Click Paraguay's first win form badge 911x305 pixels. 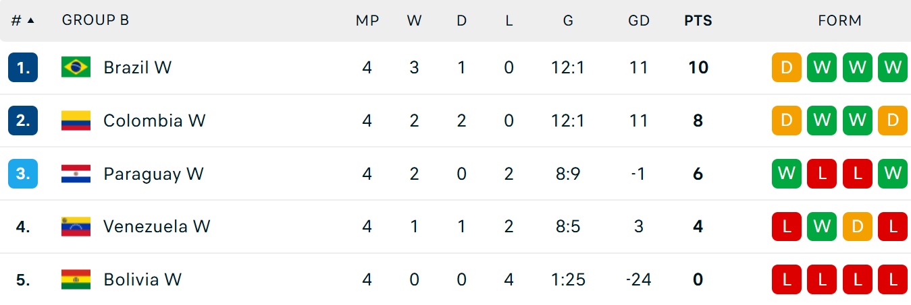(x=787, y=174)
